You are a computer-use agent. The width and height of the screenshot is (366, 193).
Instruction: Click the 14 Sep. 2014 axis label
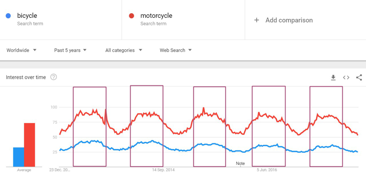click(163, 170)
